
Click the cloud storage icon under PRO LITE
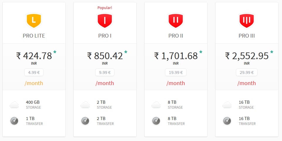point(14,105)
